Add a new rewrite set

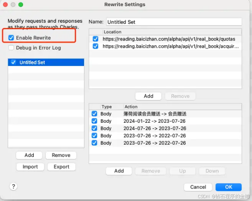pyautogui.click(x=29, y=155)
